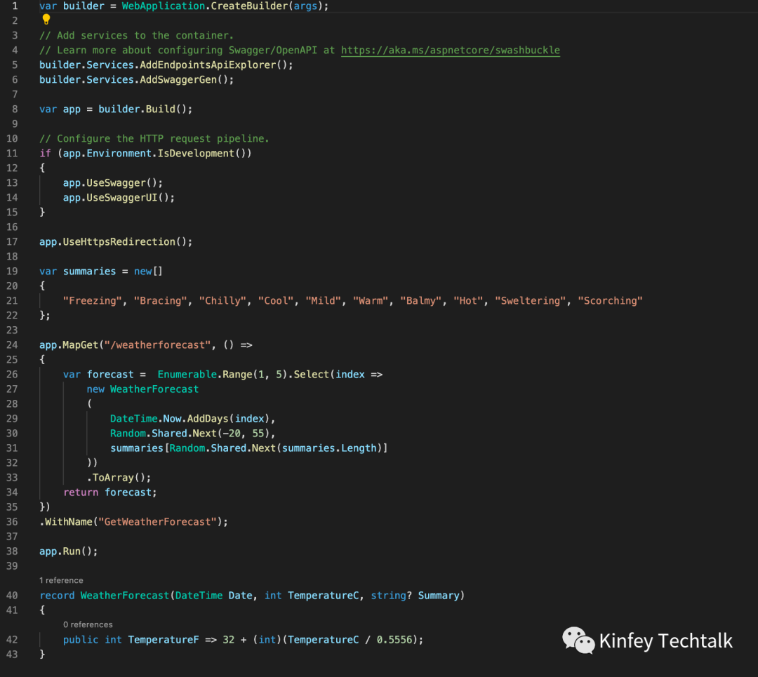Click the "/weatherforecast" route string
Viewport: 758px width, 677px height.
click(158, 345)
